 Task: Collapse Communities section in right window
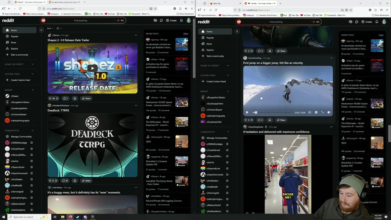tap(228, 132)
